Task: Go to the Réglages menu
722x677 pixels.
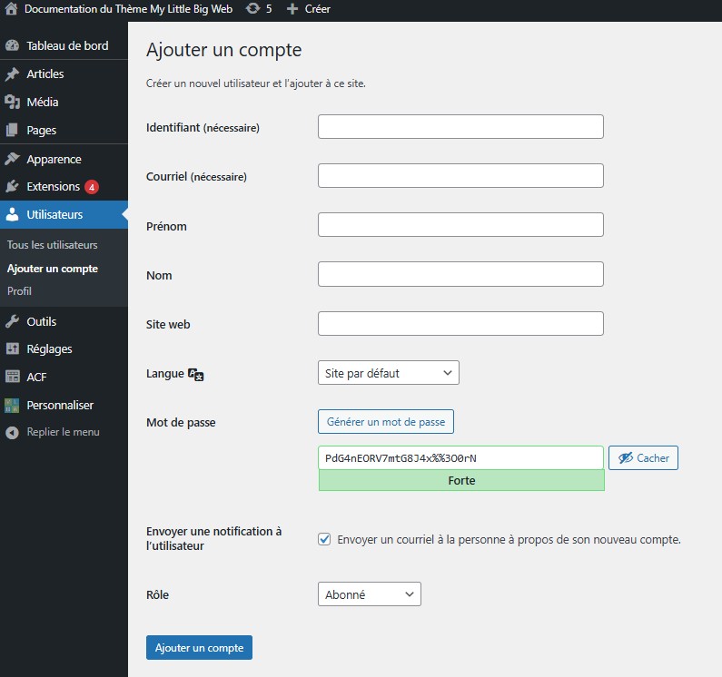Action: tap(49, 349)
